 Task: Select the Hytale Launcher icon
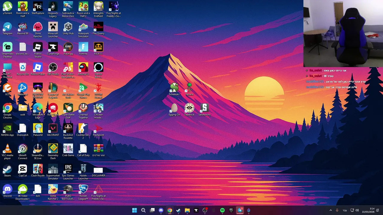click(x=83, y=172)
